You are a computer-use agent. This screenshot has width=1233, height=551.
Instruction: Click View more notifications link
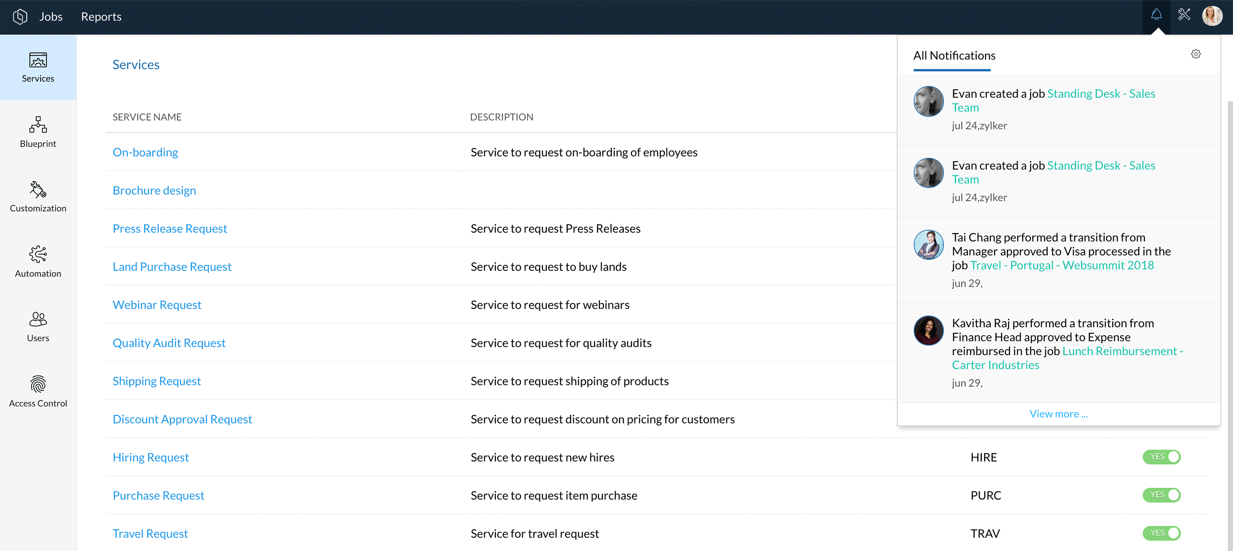(x=1058, y=414)
